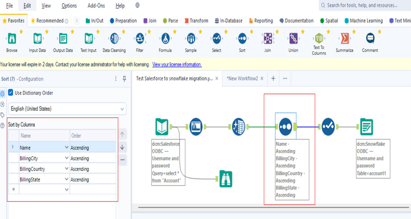The height and width of the screenshot is (219, 411).
Task: Click View your license information link
Action: (x=177, y=64)
